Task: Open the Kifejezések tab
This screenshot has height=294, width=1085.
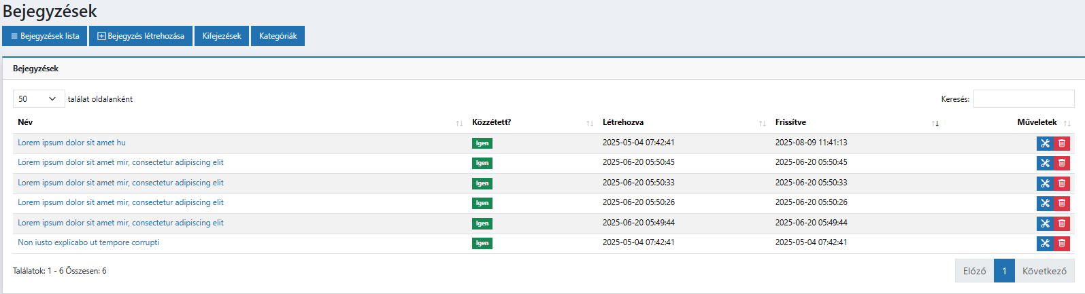Action: (222, 36)
